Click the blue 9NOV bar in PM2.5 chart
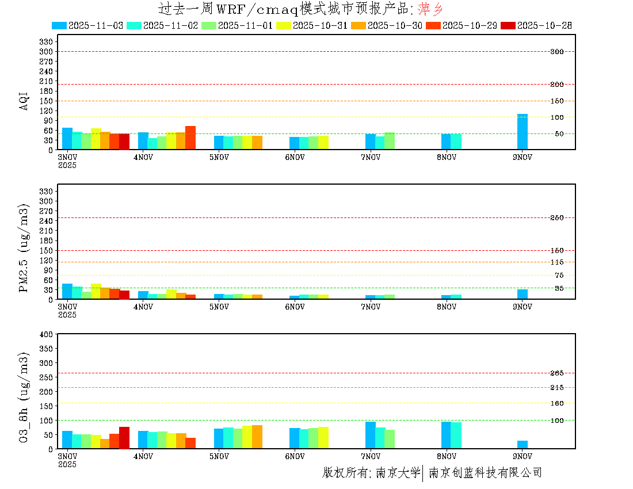 click(x=522, y=294)
